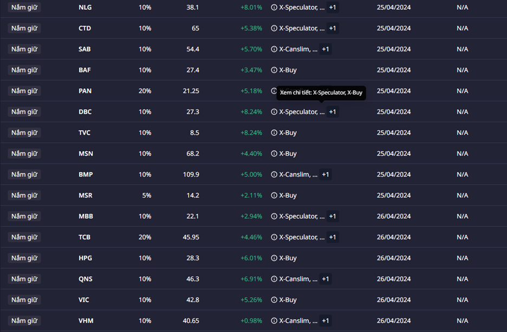Click the info icon in the VIC row
This screenshot has height=332, width=507.
pos(274,300)
